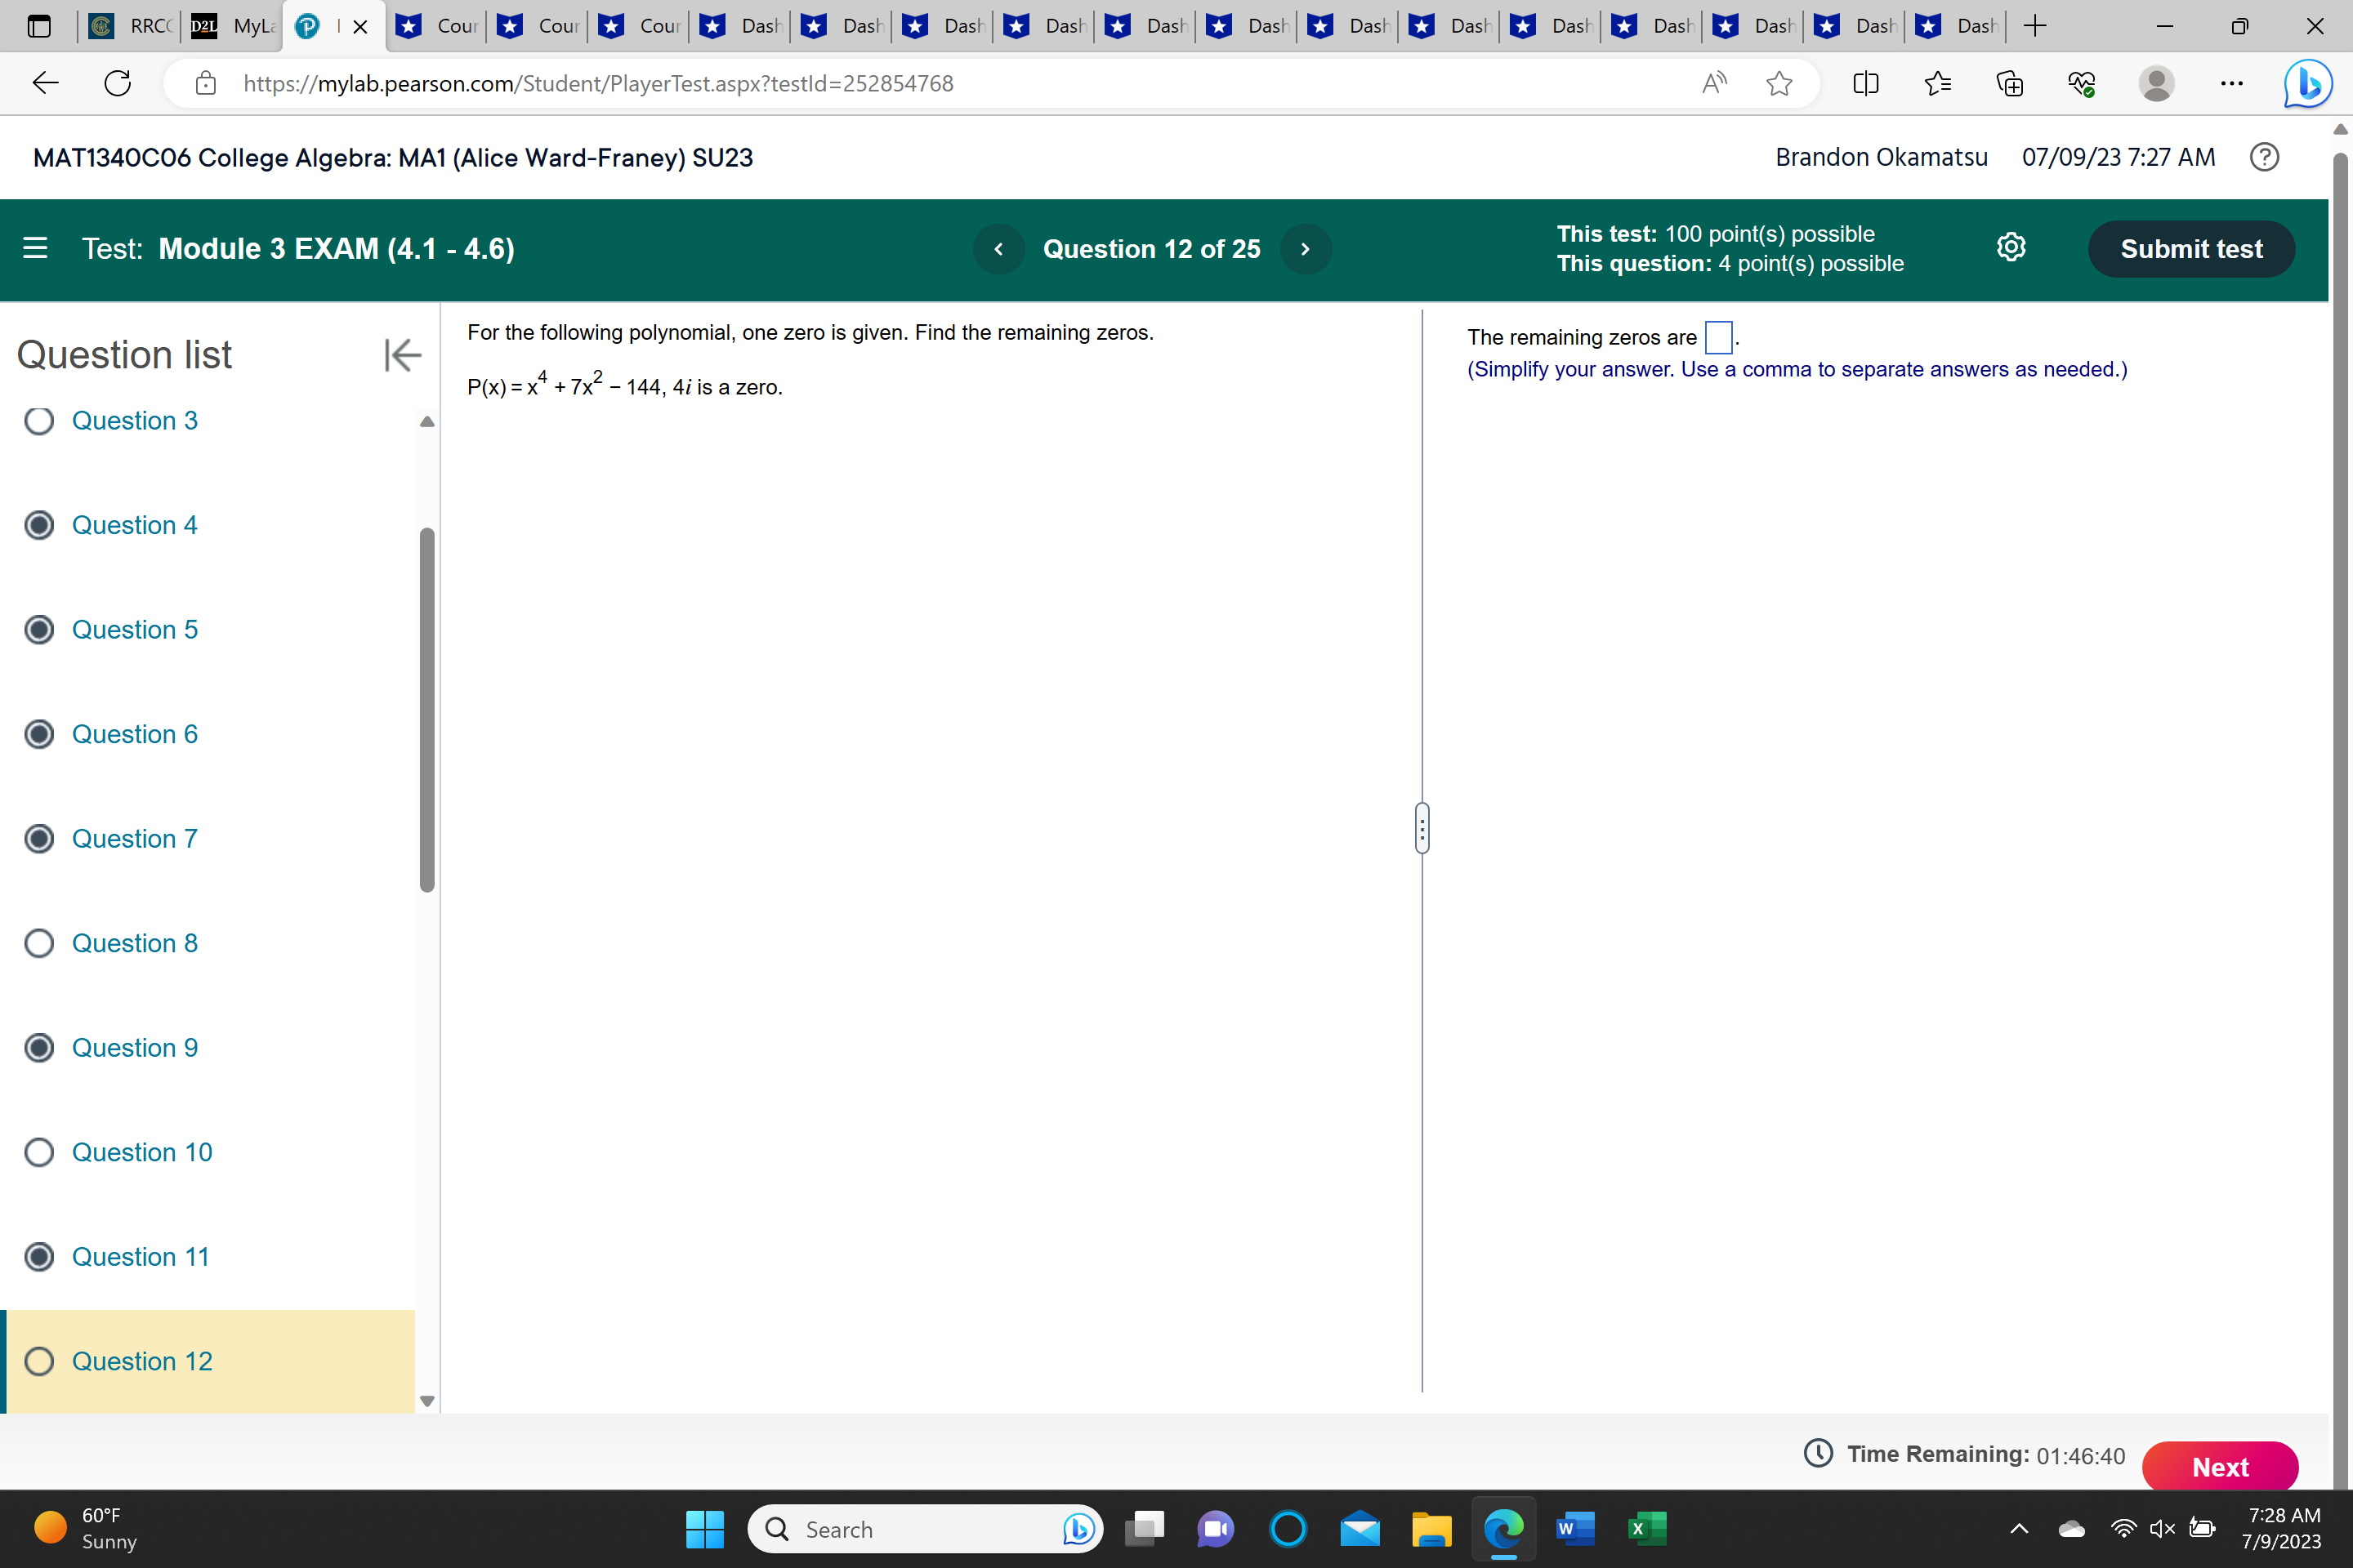This screenshot has height=1568, width=2353.
Task: Refresh the current page
Action: 117,83
